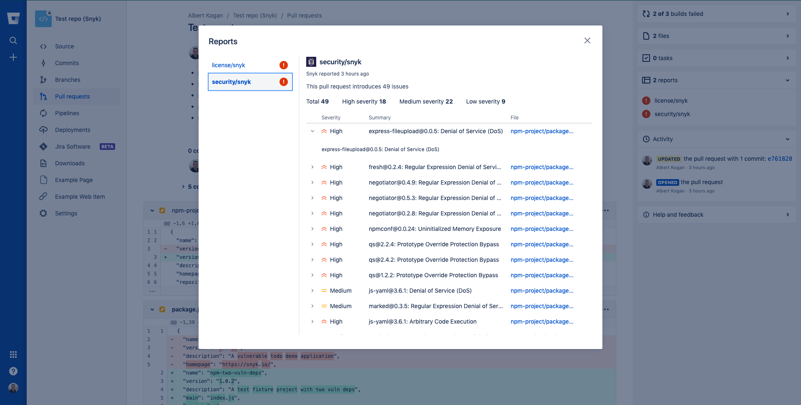Open the apps grid switcher icon
The height and width of the screenshot is (405, 801).
tap(13, 354)
